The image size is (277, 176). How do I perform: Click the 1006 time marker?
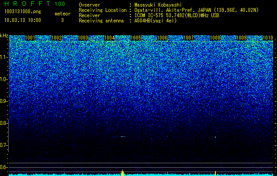click(x=162, y=38)
